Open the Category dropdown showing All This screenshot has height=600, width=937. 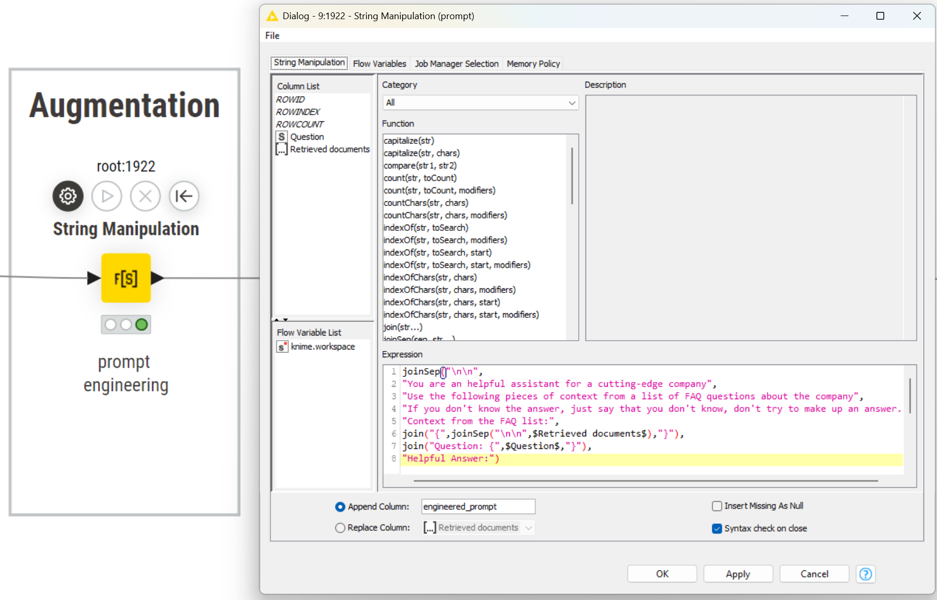[480, 103]
